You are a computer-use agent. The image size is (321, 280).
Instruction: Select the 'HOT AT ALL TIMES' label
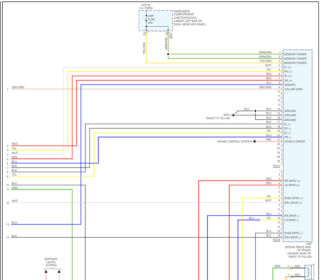pyautogui.click(x=146, y=7)
